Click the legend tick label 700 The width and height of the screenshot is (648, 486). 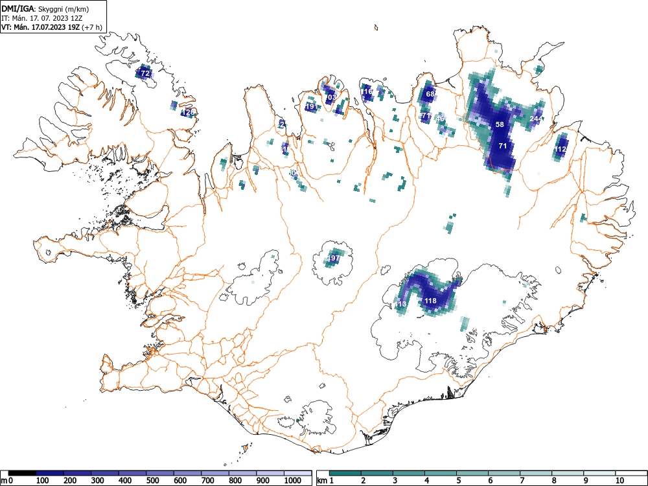[208, 481]
